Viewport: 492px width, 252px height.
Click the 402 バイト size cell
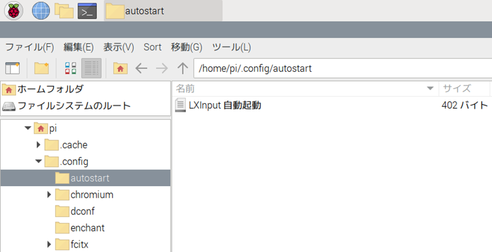465,105
